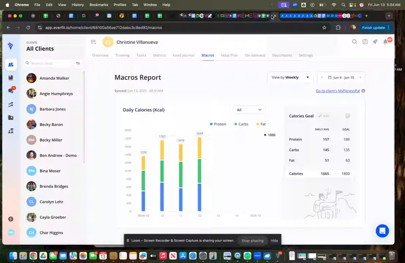
Task: Open the dollar payment icon in sidebar
Action: (11, 219)
